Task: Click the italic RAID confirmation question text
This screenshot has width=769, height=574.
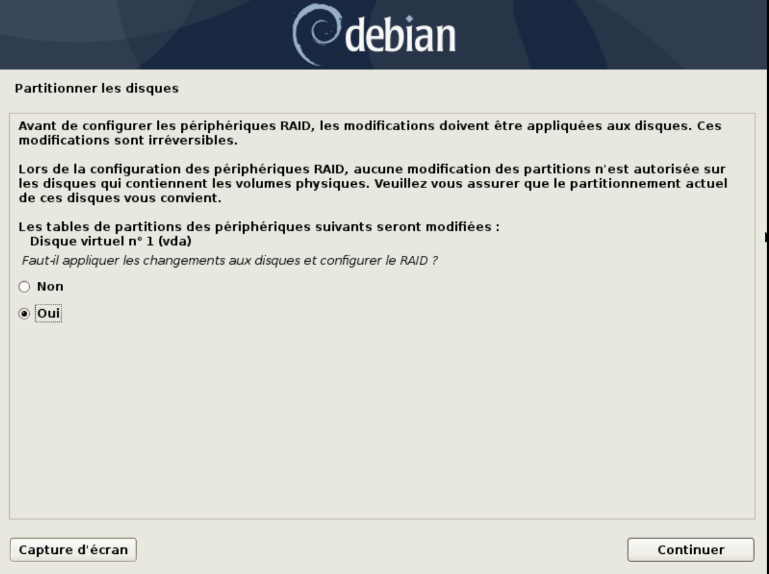Action: pyautogui.click(x=229, y=260)
